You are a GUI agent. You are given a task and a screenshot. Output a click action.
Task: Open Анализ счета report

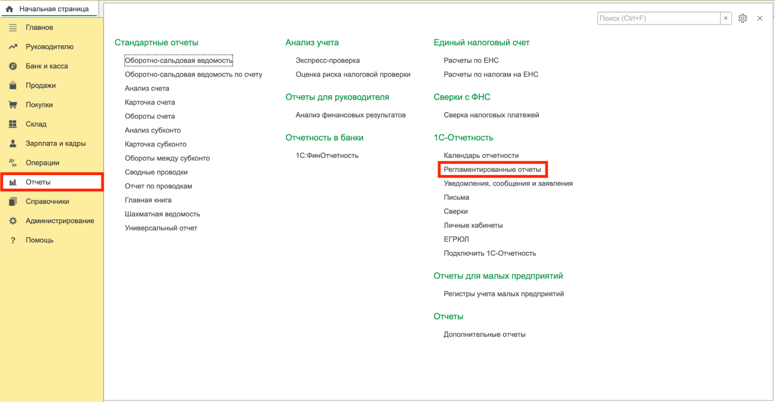(x=147, y=88)
